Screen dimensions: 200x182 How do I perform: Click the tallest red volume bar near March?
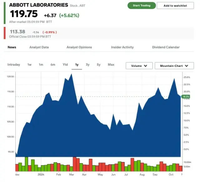[74, 164]
